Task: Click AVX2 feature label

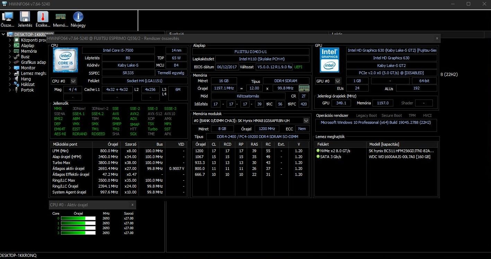Action: [134, 114]
